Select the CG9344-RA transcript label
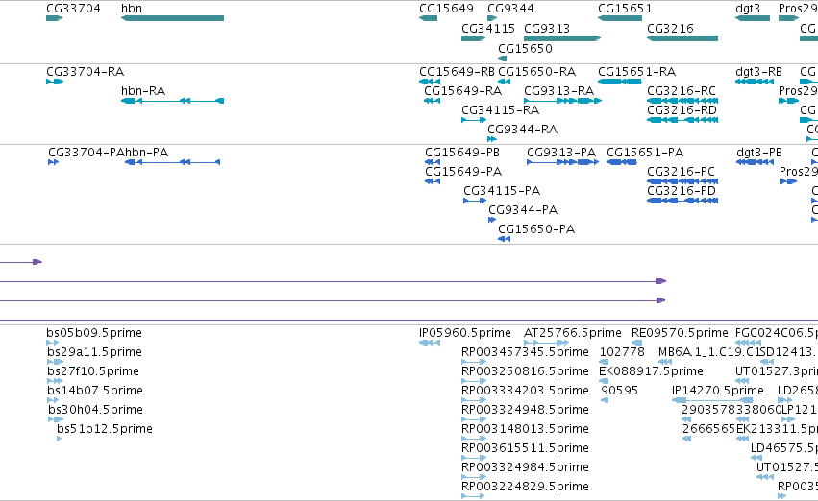The height and width of the screenshot is (501, 818). point(522,130)
